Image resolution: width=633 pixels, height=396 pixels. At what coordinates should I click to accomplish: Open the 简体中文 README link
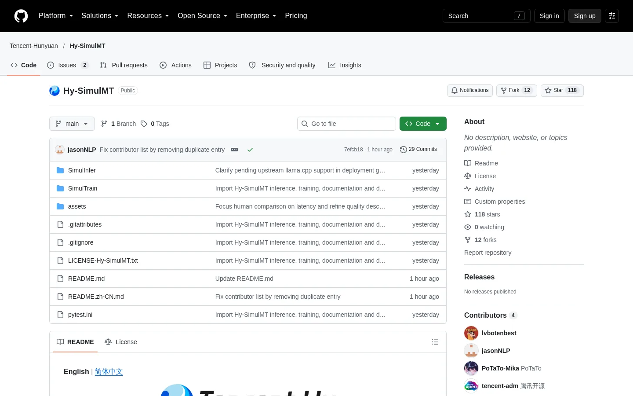pos(109,372)
